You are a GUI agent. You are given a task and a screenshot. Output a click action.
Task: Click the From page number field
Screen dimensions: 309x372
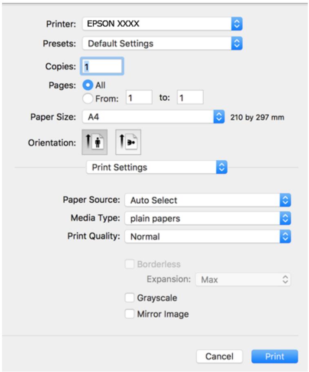(139, 97)
